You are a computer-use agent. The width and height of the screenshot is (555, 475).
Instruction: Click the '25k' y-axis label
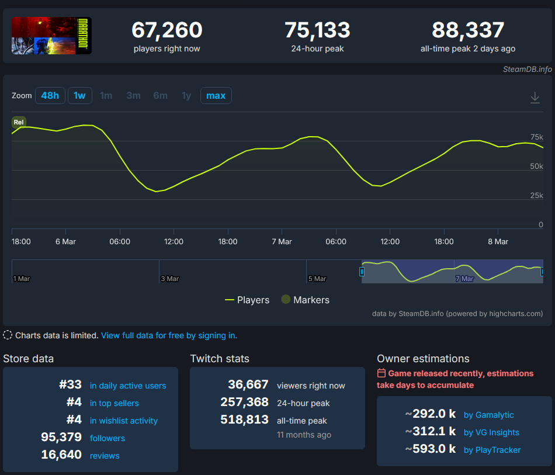click(536, 195)
